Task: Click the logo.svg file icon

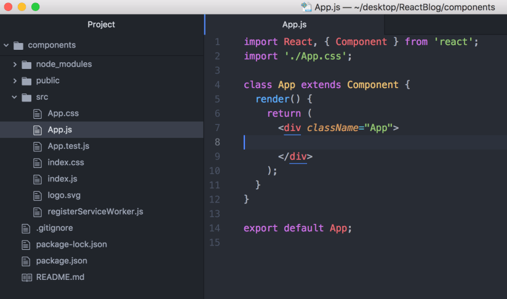Action: click(37, 196)
